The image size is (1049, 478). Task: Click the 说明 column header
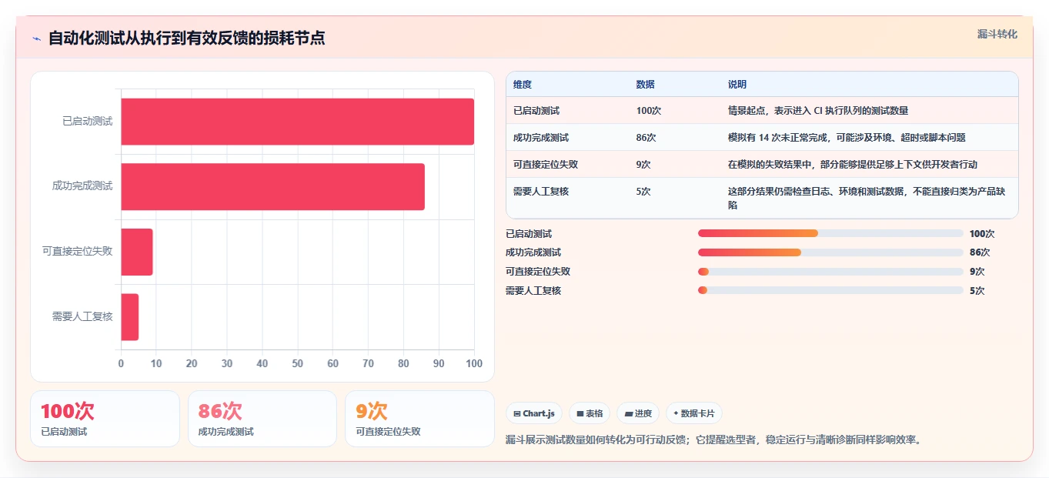tap(737, 85)
